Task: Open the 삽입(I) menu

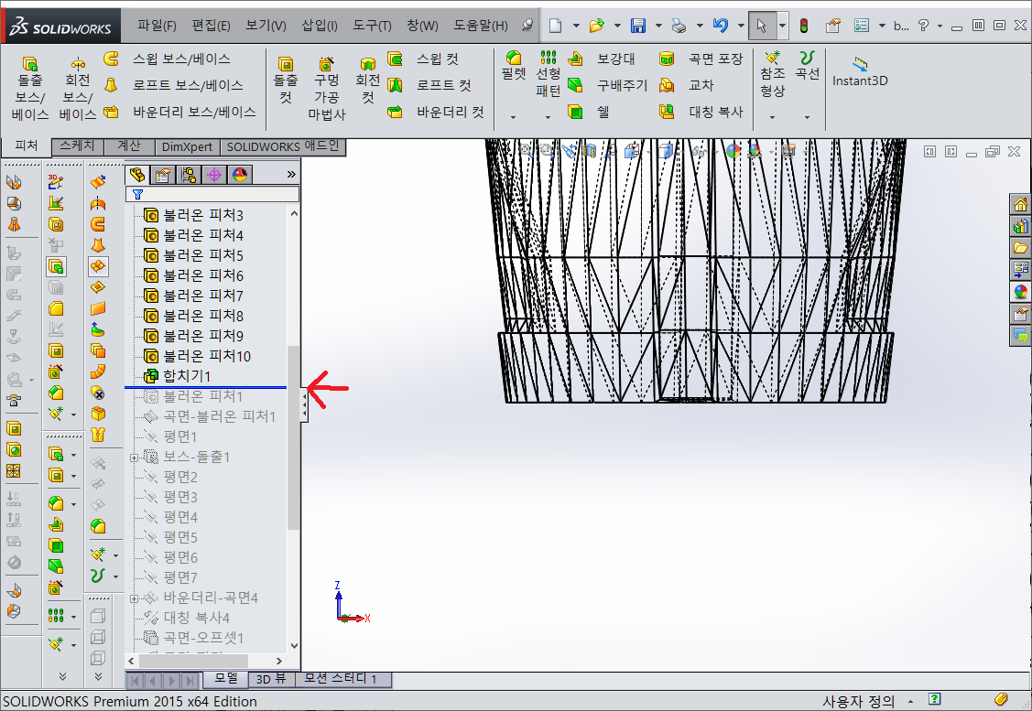Action: click(x=320, y=26)
